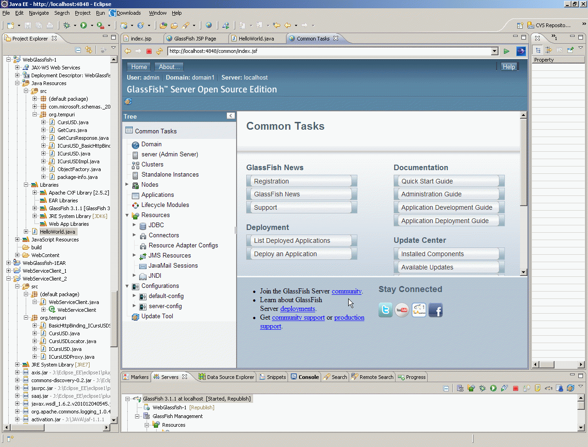Image resolution: width=588 pixels, height=447 pixels.
Task: Stop the server with the red Servers icon
Action: click(x=515, y=388)
